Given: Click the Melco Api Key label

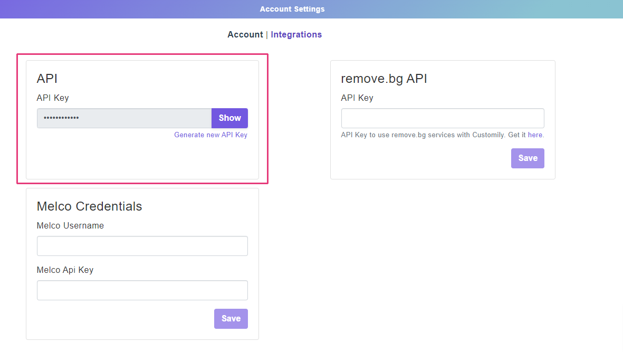Looking at the screenshot, I should (65, 270).
